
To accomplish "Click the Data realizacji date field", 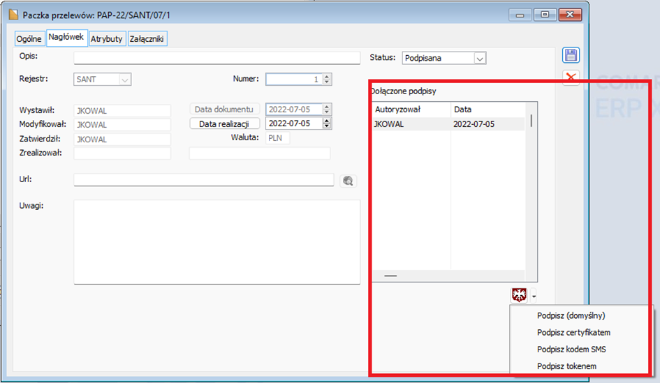I will [294, 123].
